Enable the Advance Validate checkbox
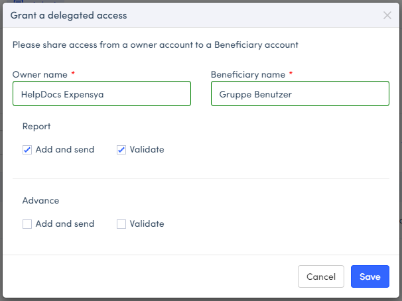The height and width of the screenshot is (301, 402). coord(121,224)
